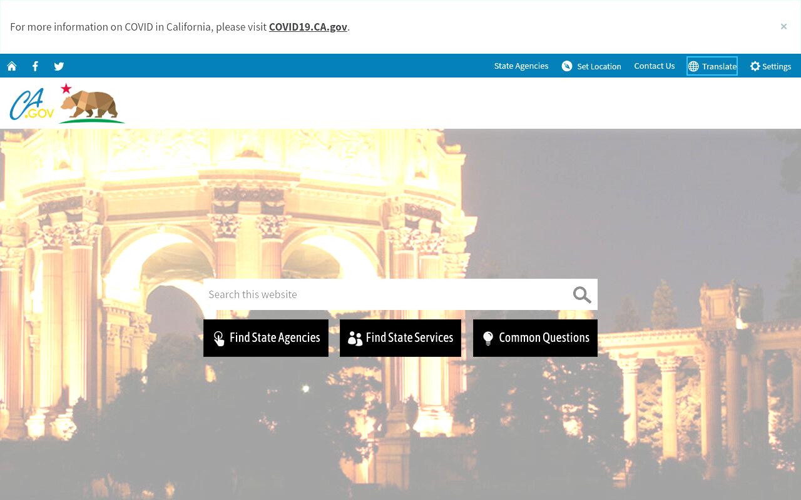Click the State Agencies utility link
The height and width of the screenshot is (500, 801).
point(521,66)
